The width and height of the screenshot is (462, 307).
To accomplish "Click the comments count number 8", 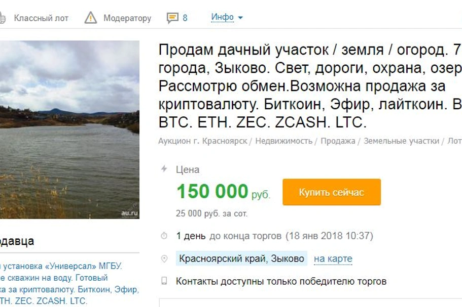I will click(185, 18).
